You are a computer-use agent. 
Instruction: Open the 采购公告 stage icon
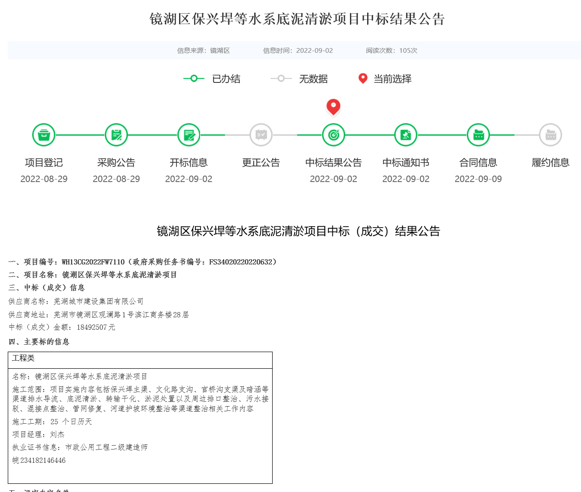116,135
